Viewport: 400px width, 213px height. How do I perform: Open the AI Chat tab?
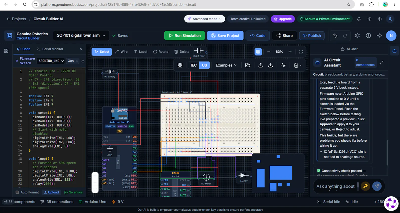[x=349, y=49]
